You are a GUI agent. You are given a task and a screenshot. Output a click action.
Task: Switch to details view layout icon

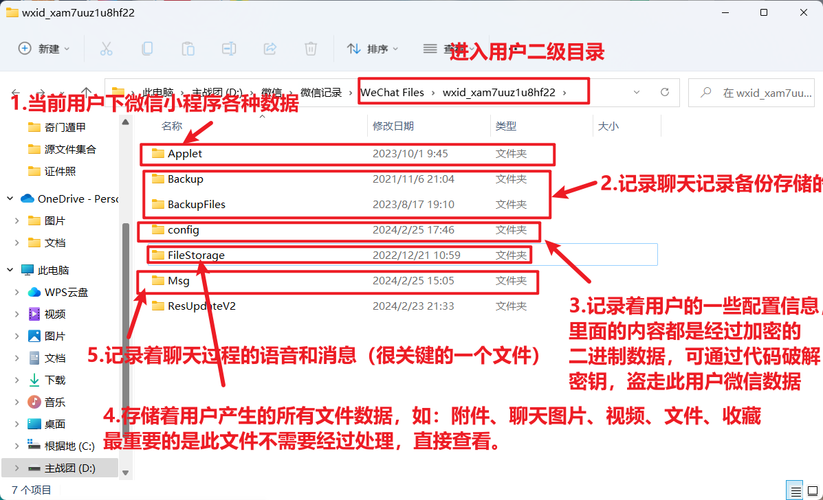tap(795, 491)
